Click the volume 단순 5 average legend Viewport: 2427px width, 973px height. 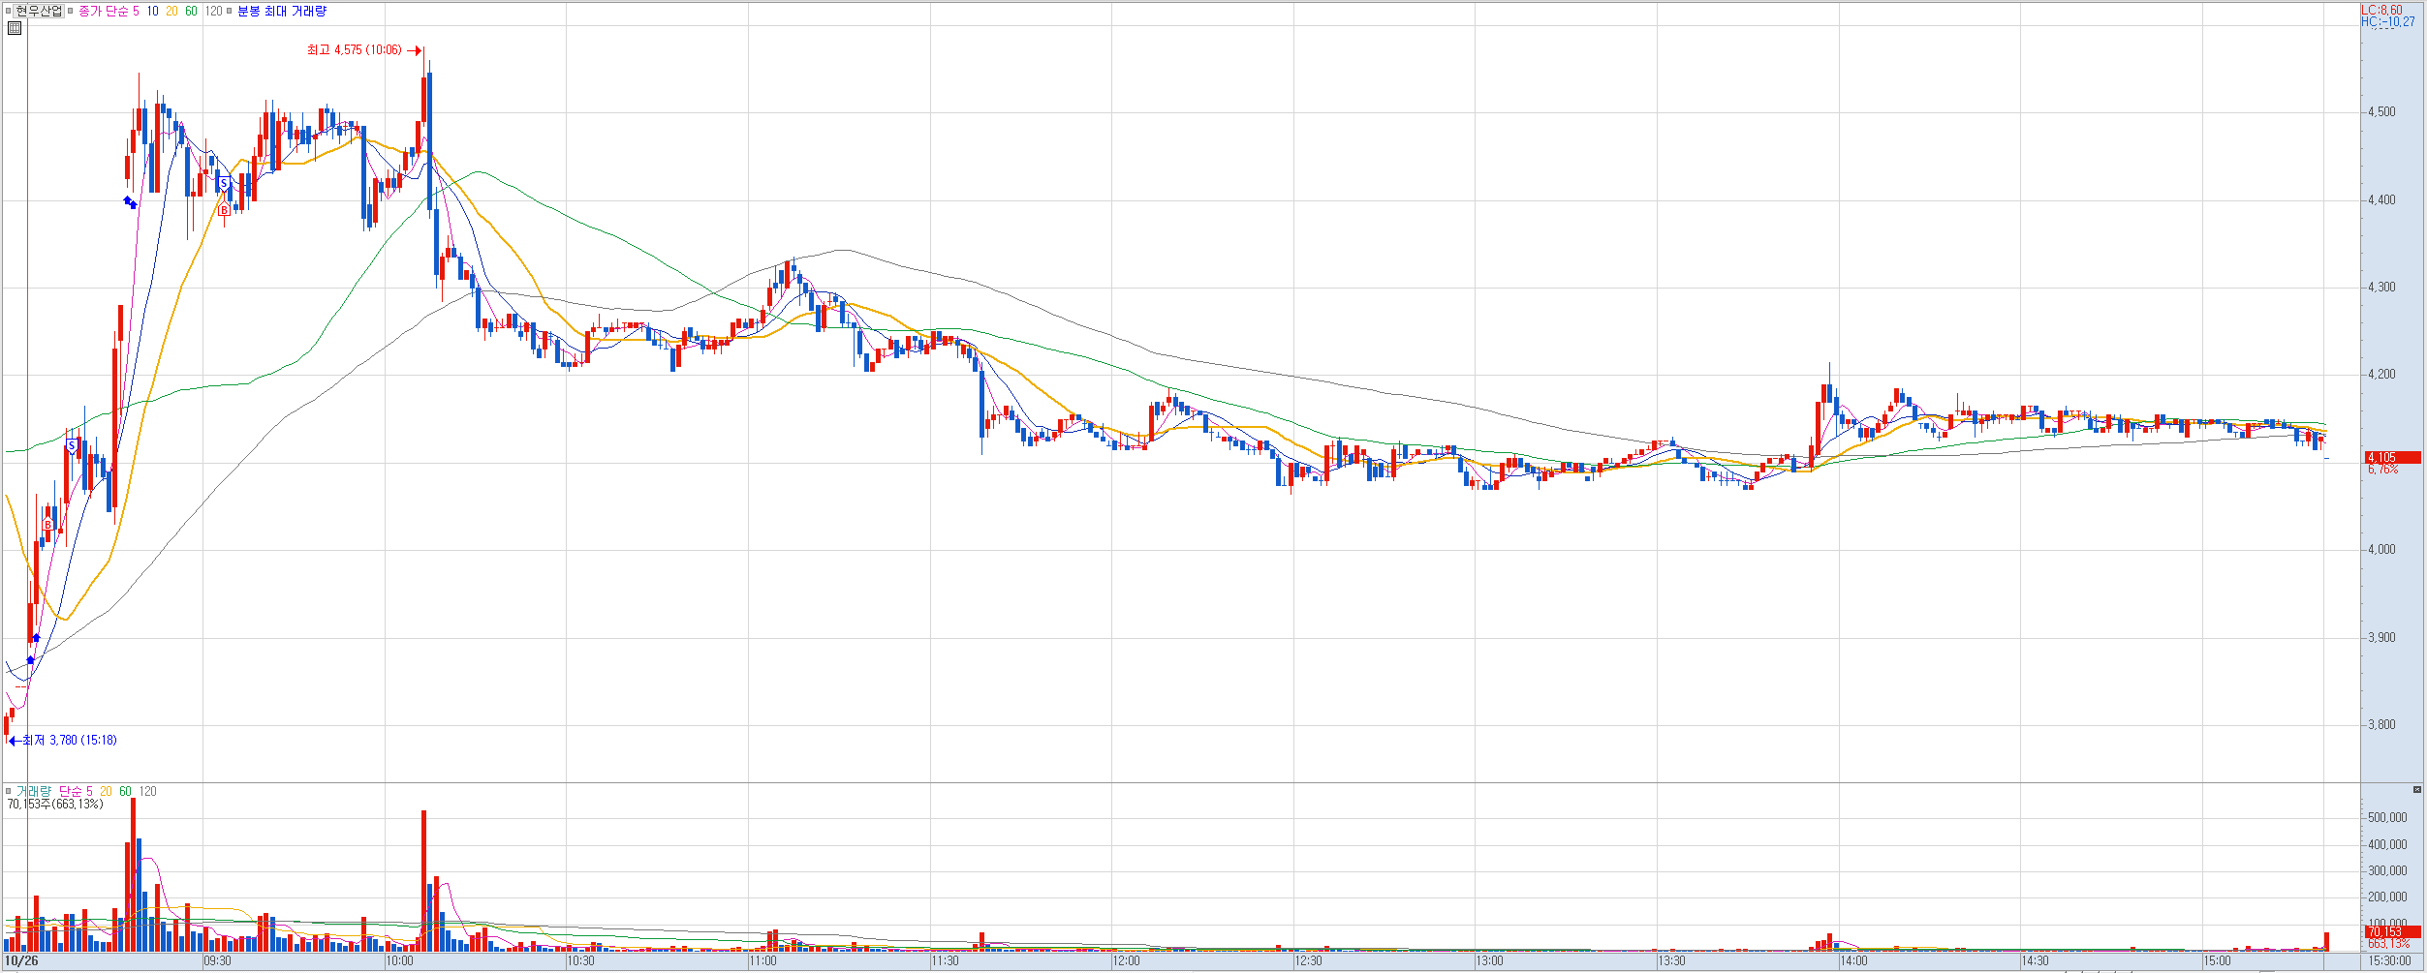coord(76,791)
